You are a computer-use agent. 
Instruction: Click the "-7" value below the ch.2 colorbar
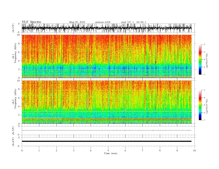(204, 120)
